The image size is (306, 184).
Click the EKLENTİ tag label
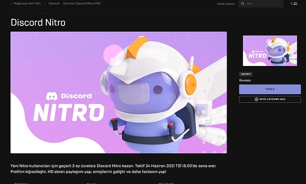coord(246,74)
